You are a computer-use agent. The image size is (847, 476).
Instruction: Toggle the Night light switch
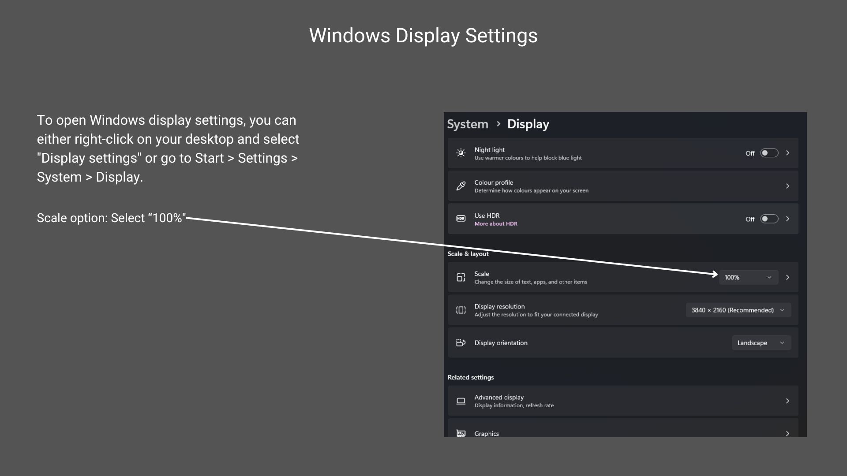tap(769, 153)
